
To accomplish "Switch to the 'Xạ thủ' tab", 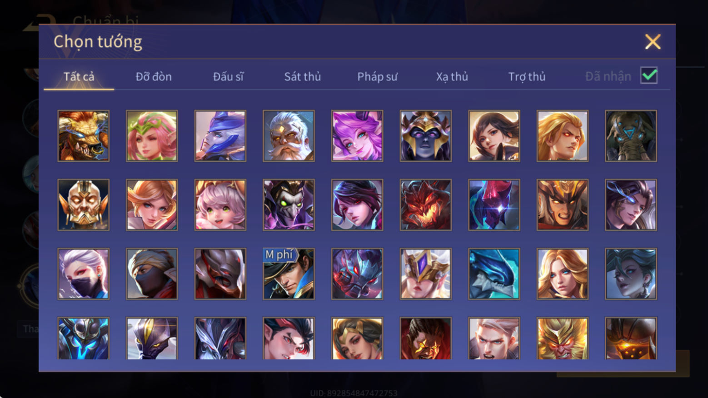I will coord(452,76).
